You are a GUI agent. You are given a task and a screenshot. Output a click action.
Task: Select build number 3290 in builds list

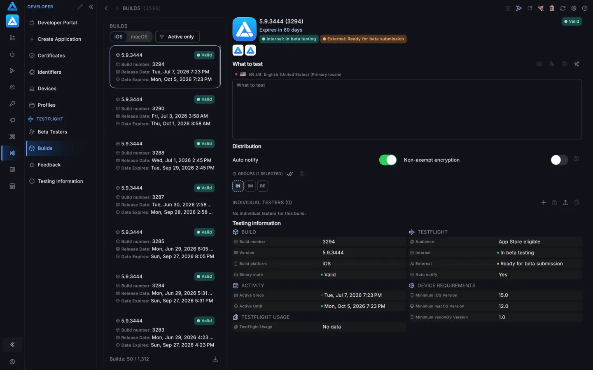165,111
